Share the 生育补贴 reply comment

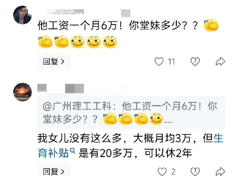point(220,172)
